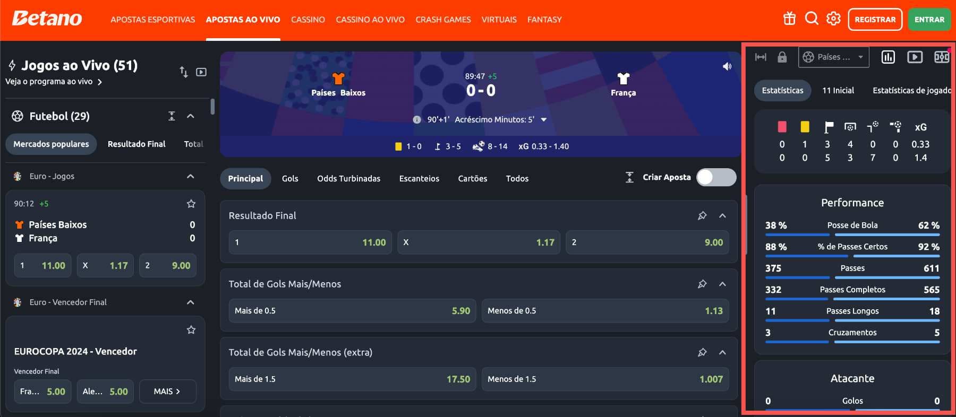Open the video stream play icon
Image resolution: width=956 pixels, height=417 pixels.
click(915, 57)
